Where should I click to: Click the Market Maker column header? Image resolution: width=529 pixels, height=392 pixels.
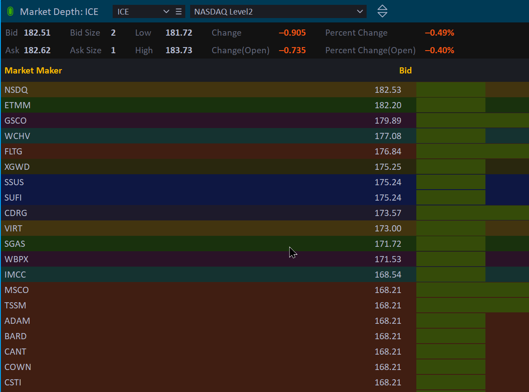[33, 70]
